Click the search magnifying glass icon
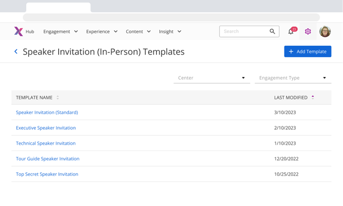The width and height of the screenshot is (343, 206). [x=273, y=32]
